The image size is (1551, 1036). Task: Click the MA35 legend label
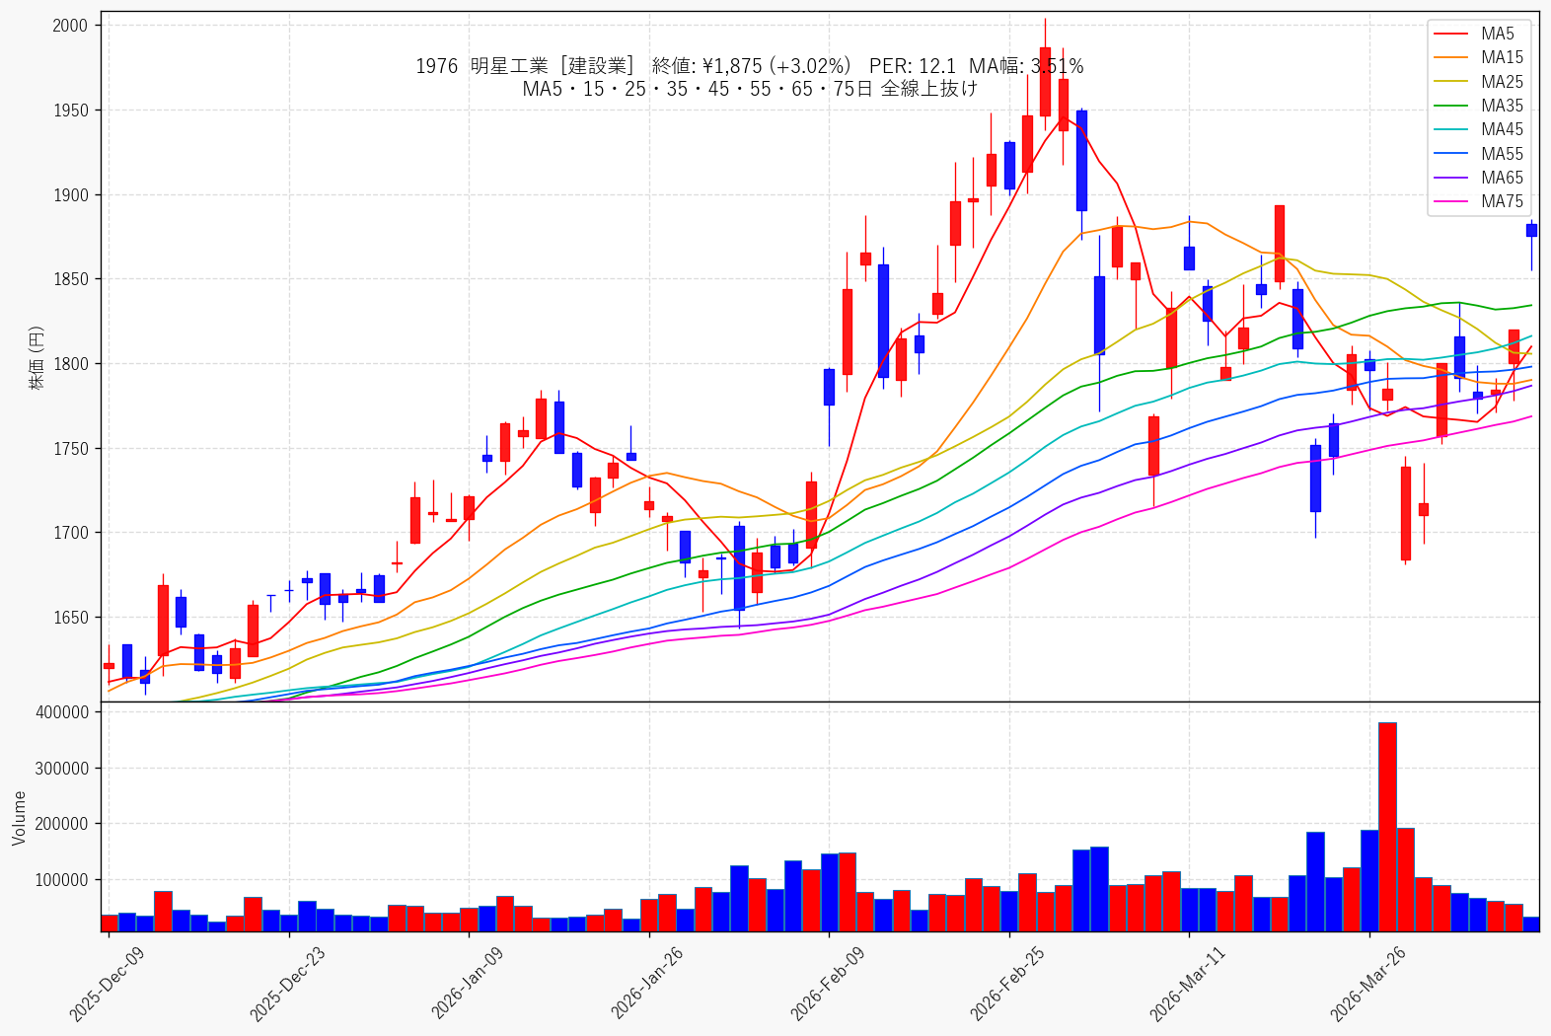click(x=1502, y=106)
